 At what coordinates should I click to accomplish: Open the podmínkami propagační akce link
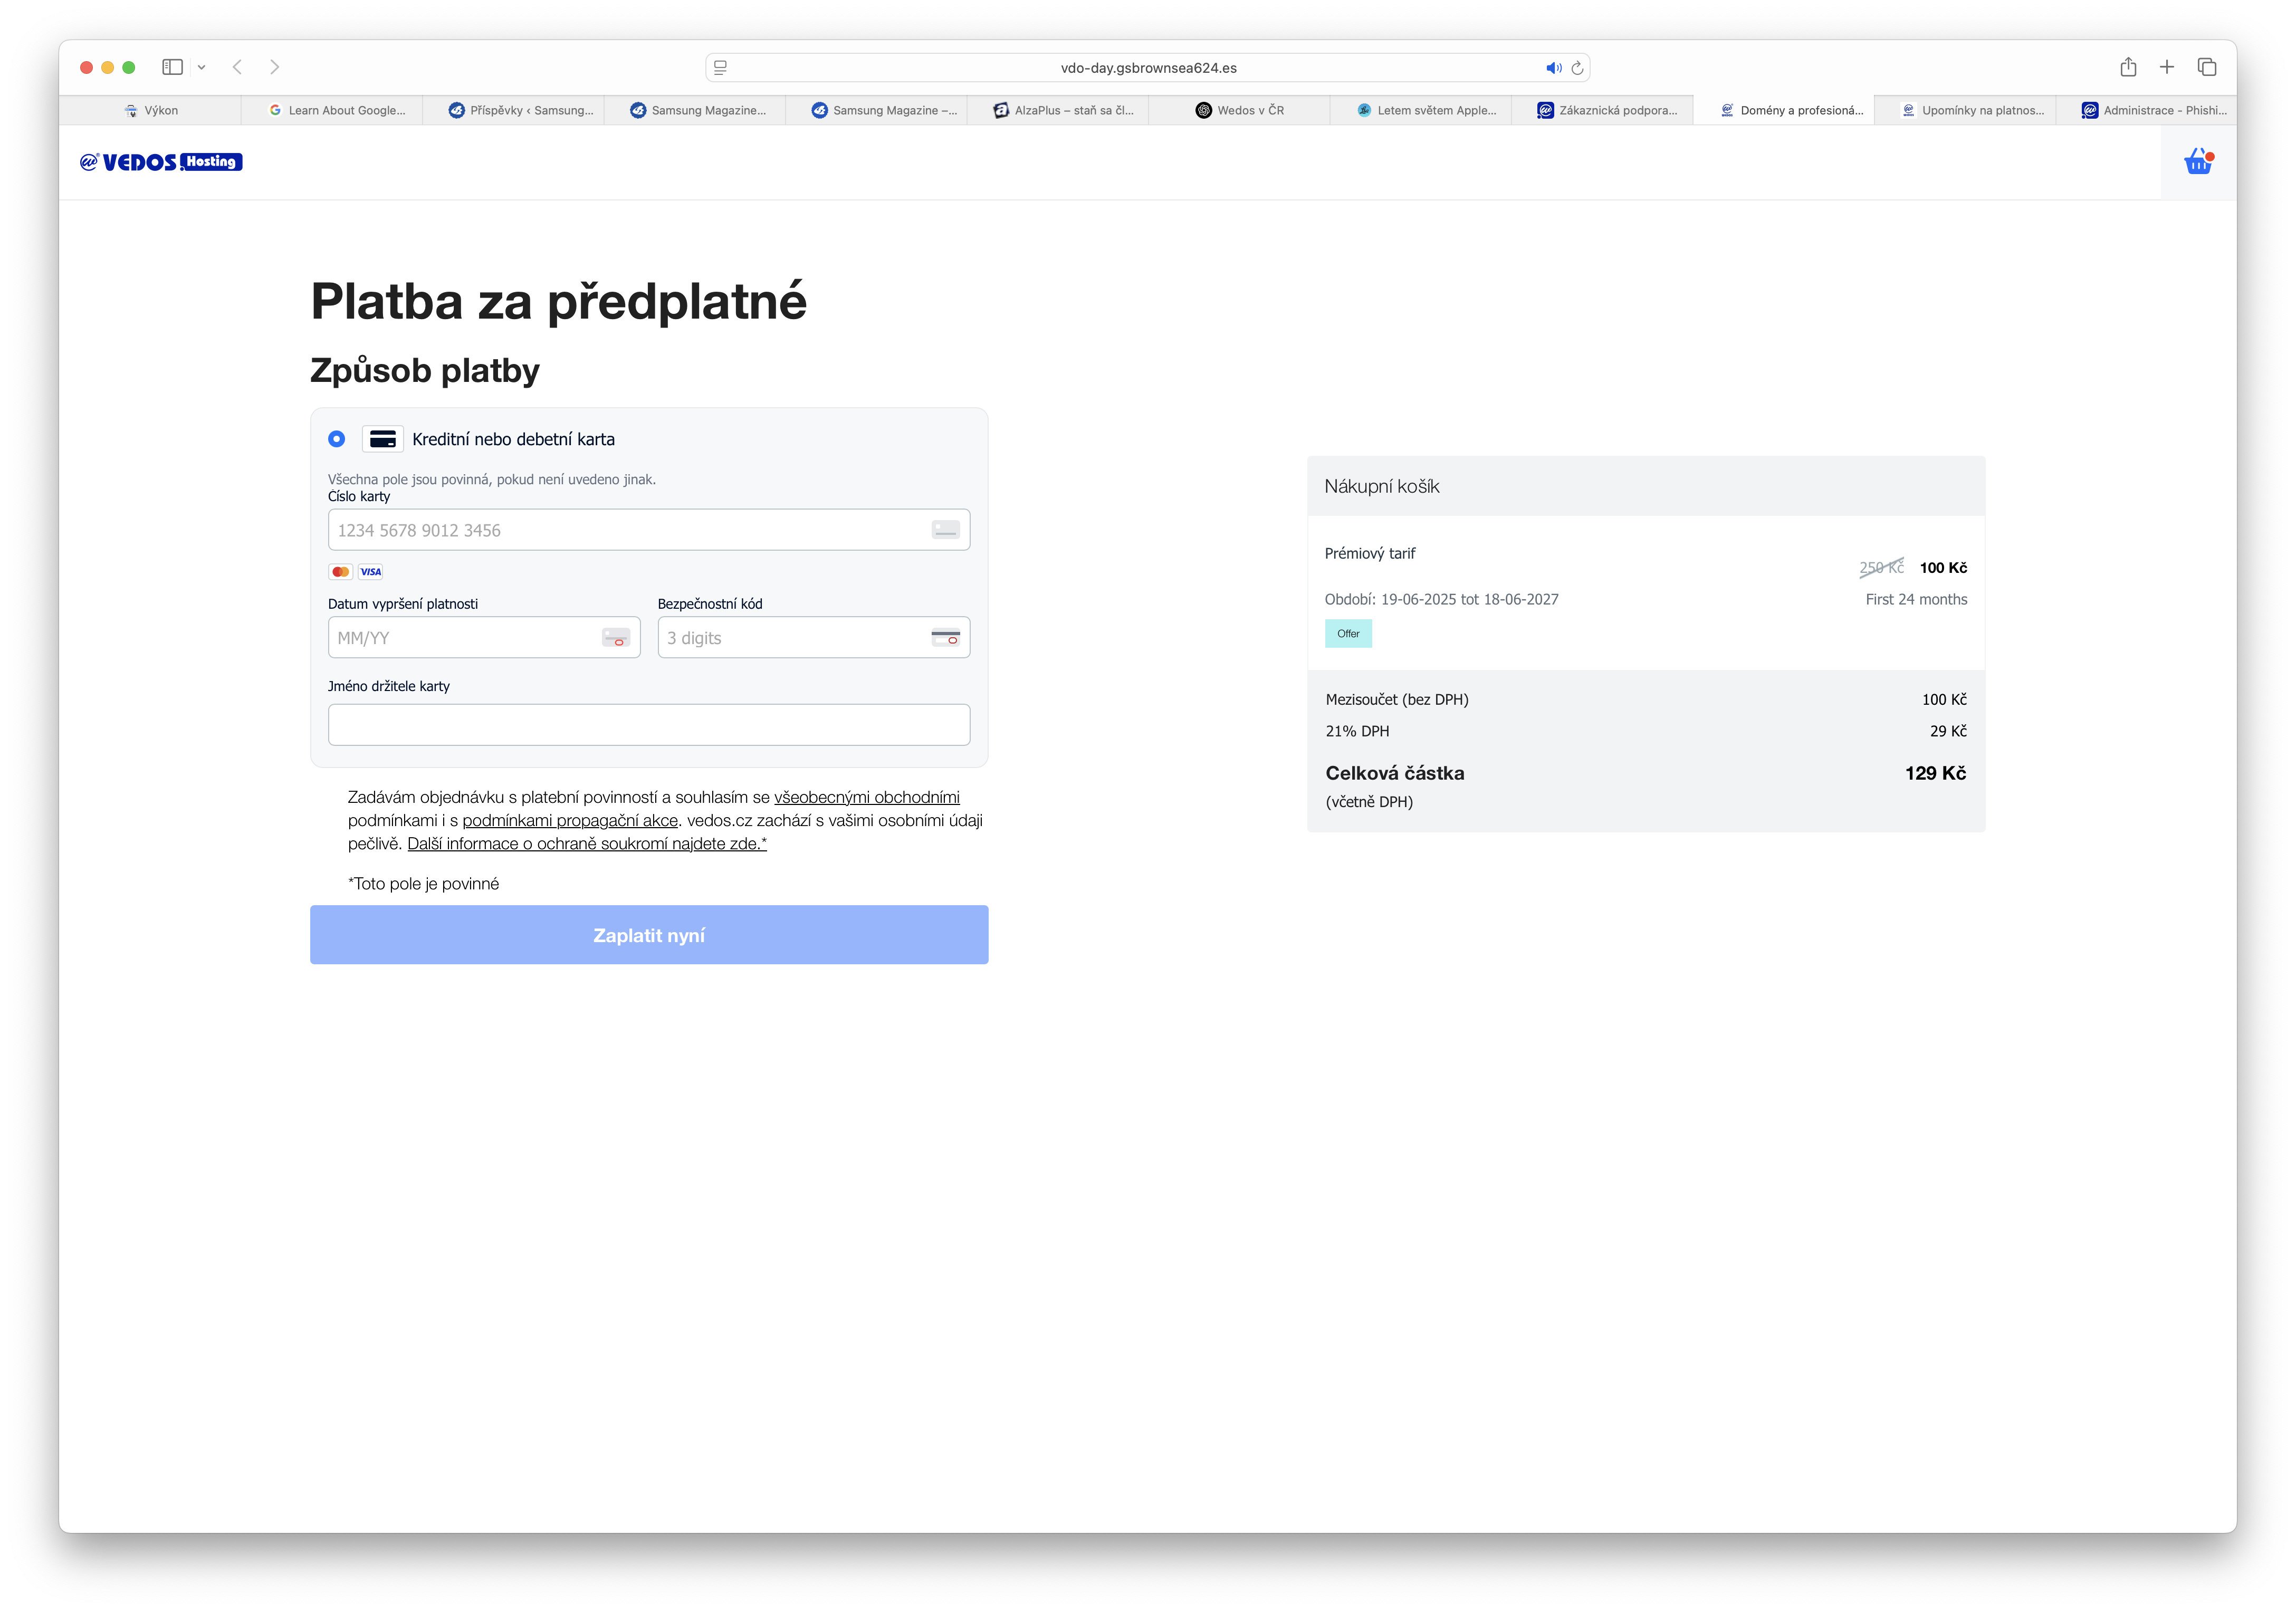tap(570, 820)
